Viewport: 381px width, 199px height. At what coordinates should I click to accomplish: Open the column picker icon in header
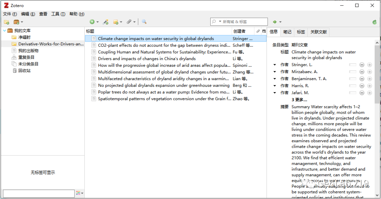[264, 31]
